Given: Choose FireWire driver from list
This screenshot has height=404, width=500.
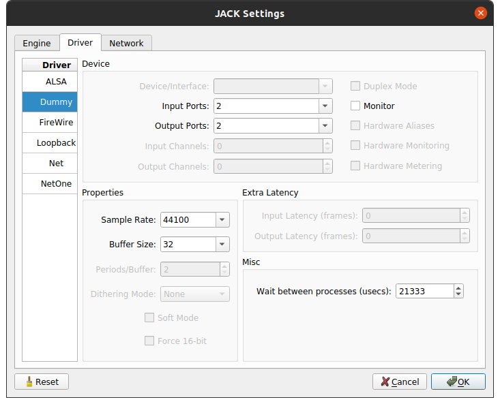Looking at the screenshot, I should click(x=50, y=122).
